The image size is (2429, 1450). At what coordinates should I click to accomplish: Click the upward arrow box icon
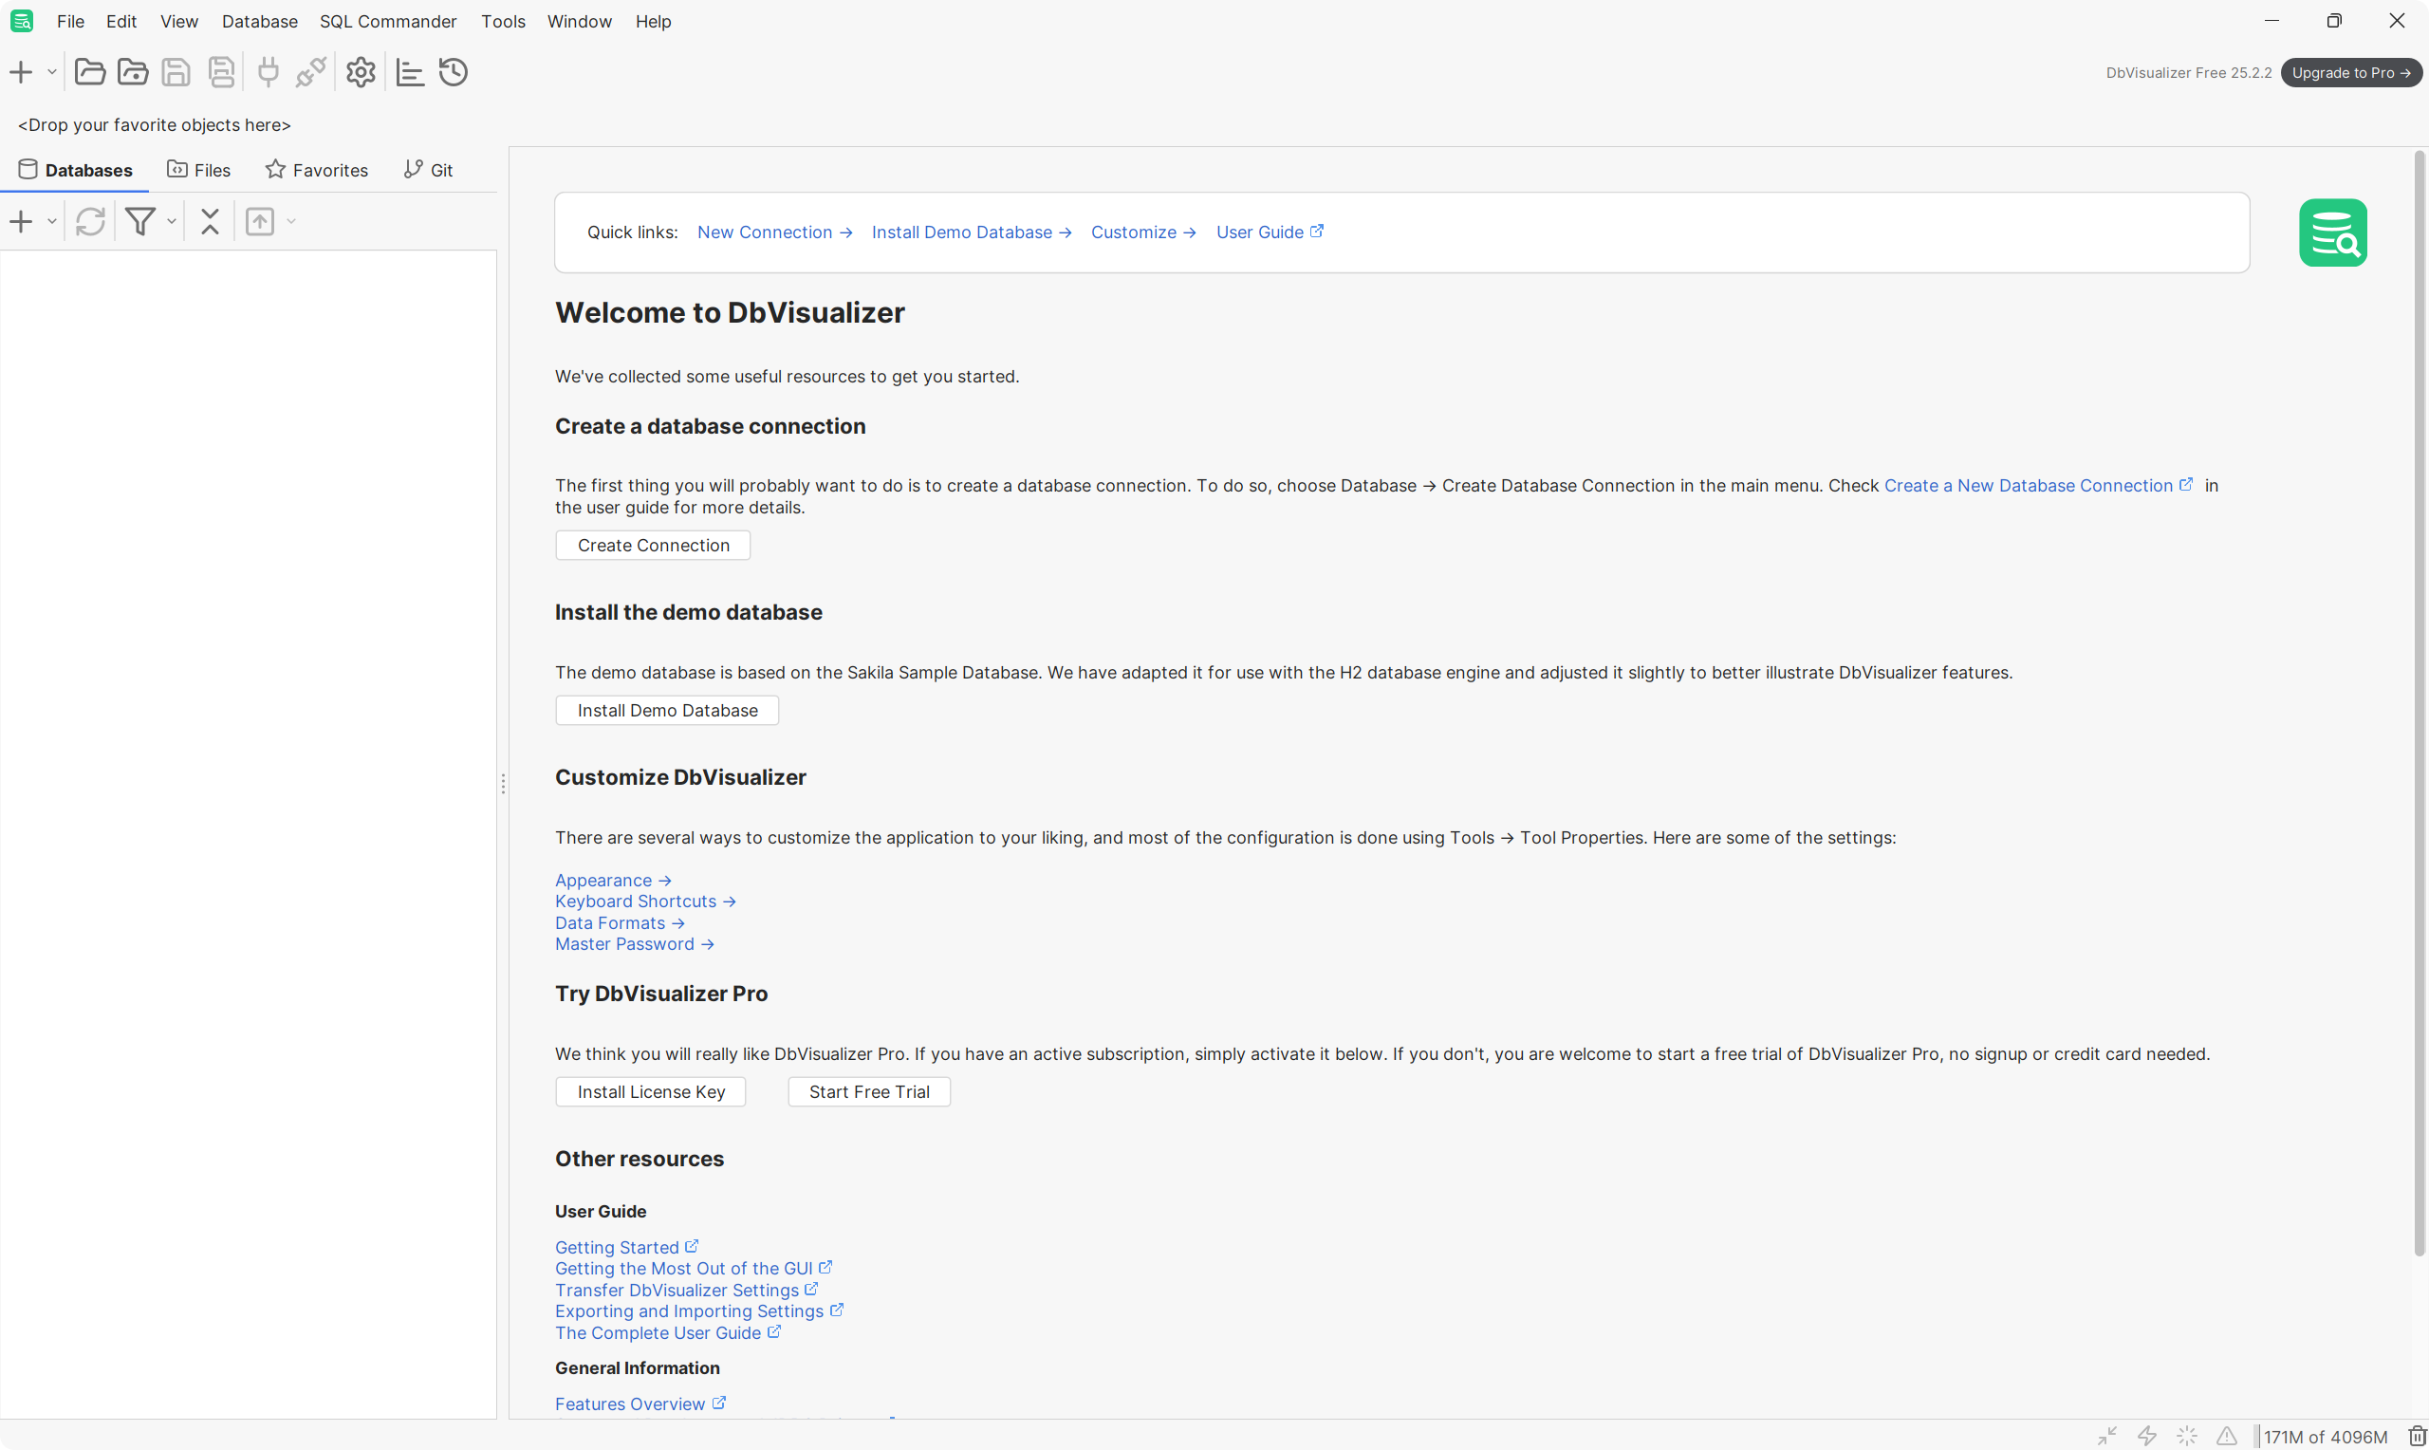point(260,222)
